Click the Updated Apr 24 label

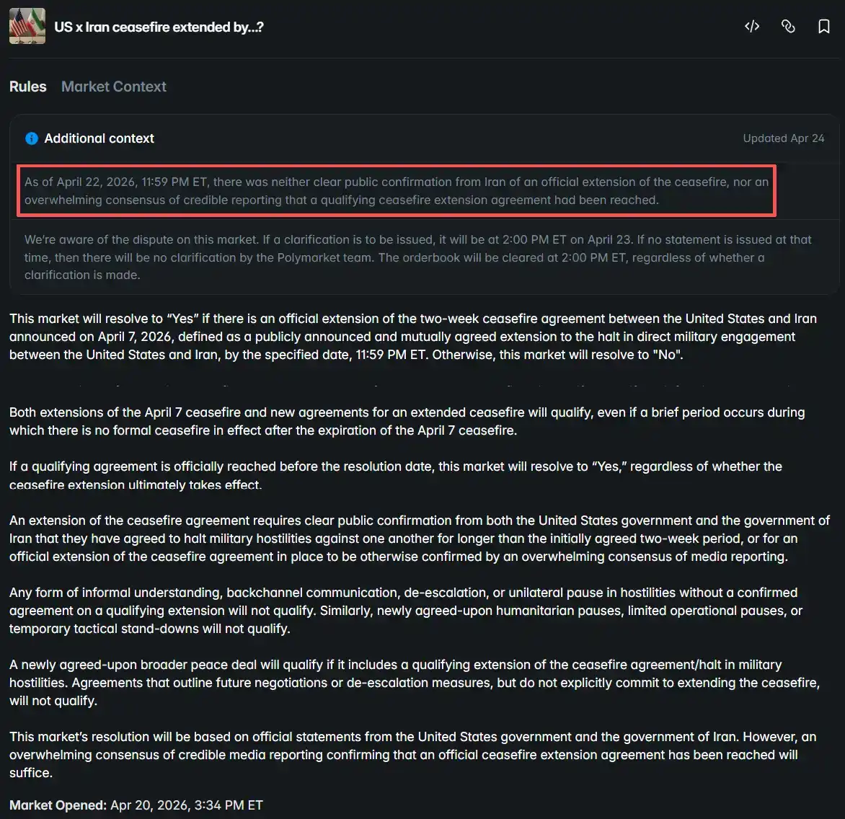click(x=784, y=138)
